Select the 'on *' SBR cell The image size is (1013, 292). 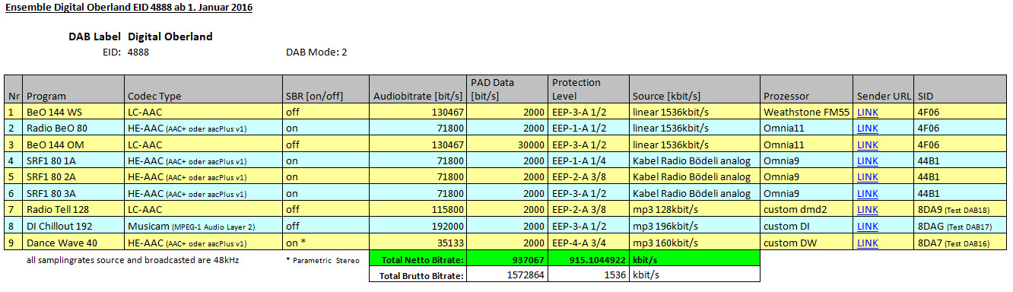326,242
